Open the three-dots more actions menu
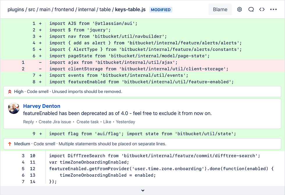Image resolution: width=285 pixels, height=195 pixels. click(273, 9)
